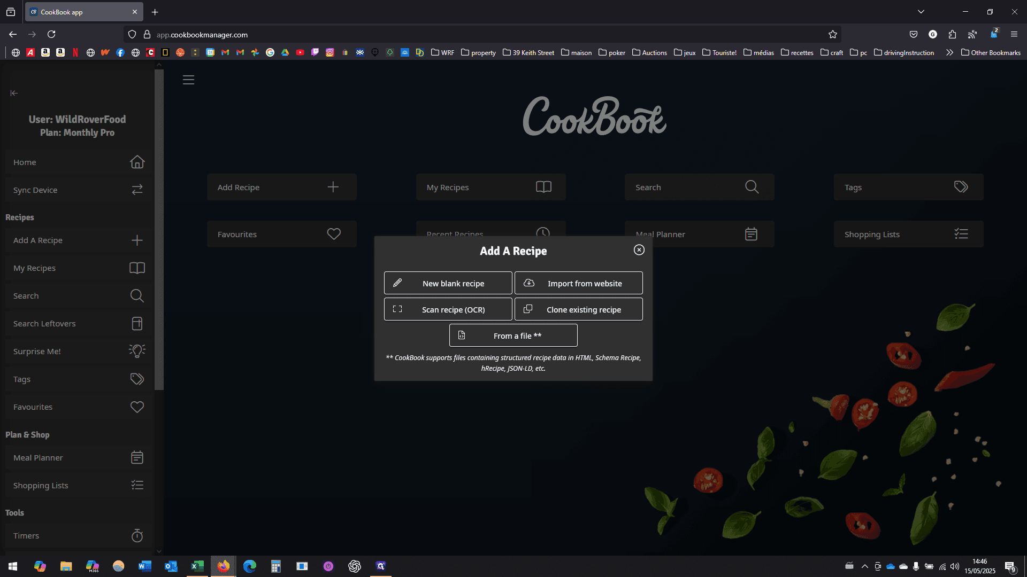Show more bookmarks with the chevron
This screenshot has width=1027, height=577.
[949, 52]
